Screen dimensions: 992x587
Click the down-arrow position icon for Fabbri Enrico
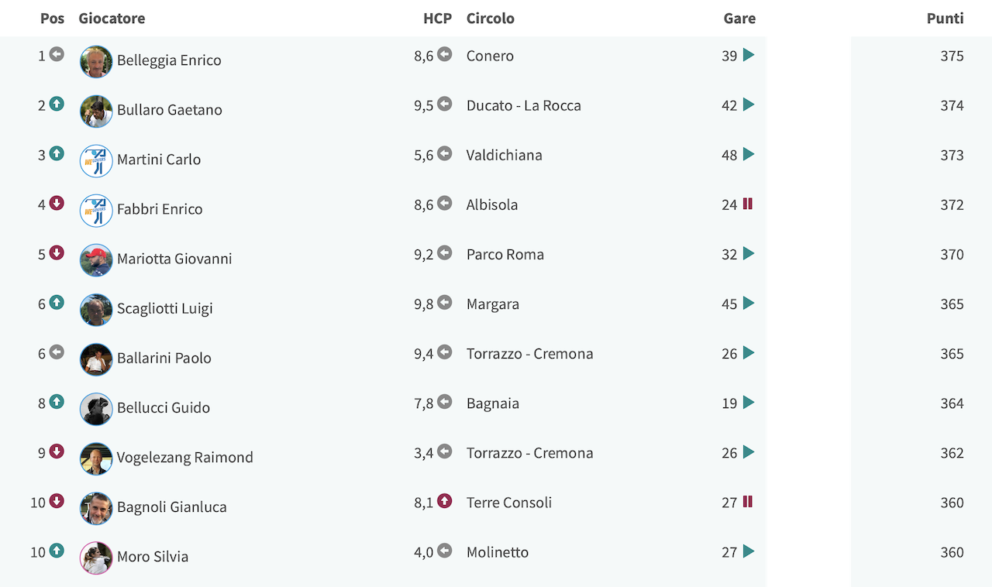click(x=57, y=203)
